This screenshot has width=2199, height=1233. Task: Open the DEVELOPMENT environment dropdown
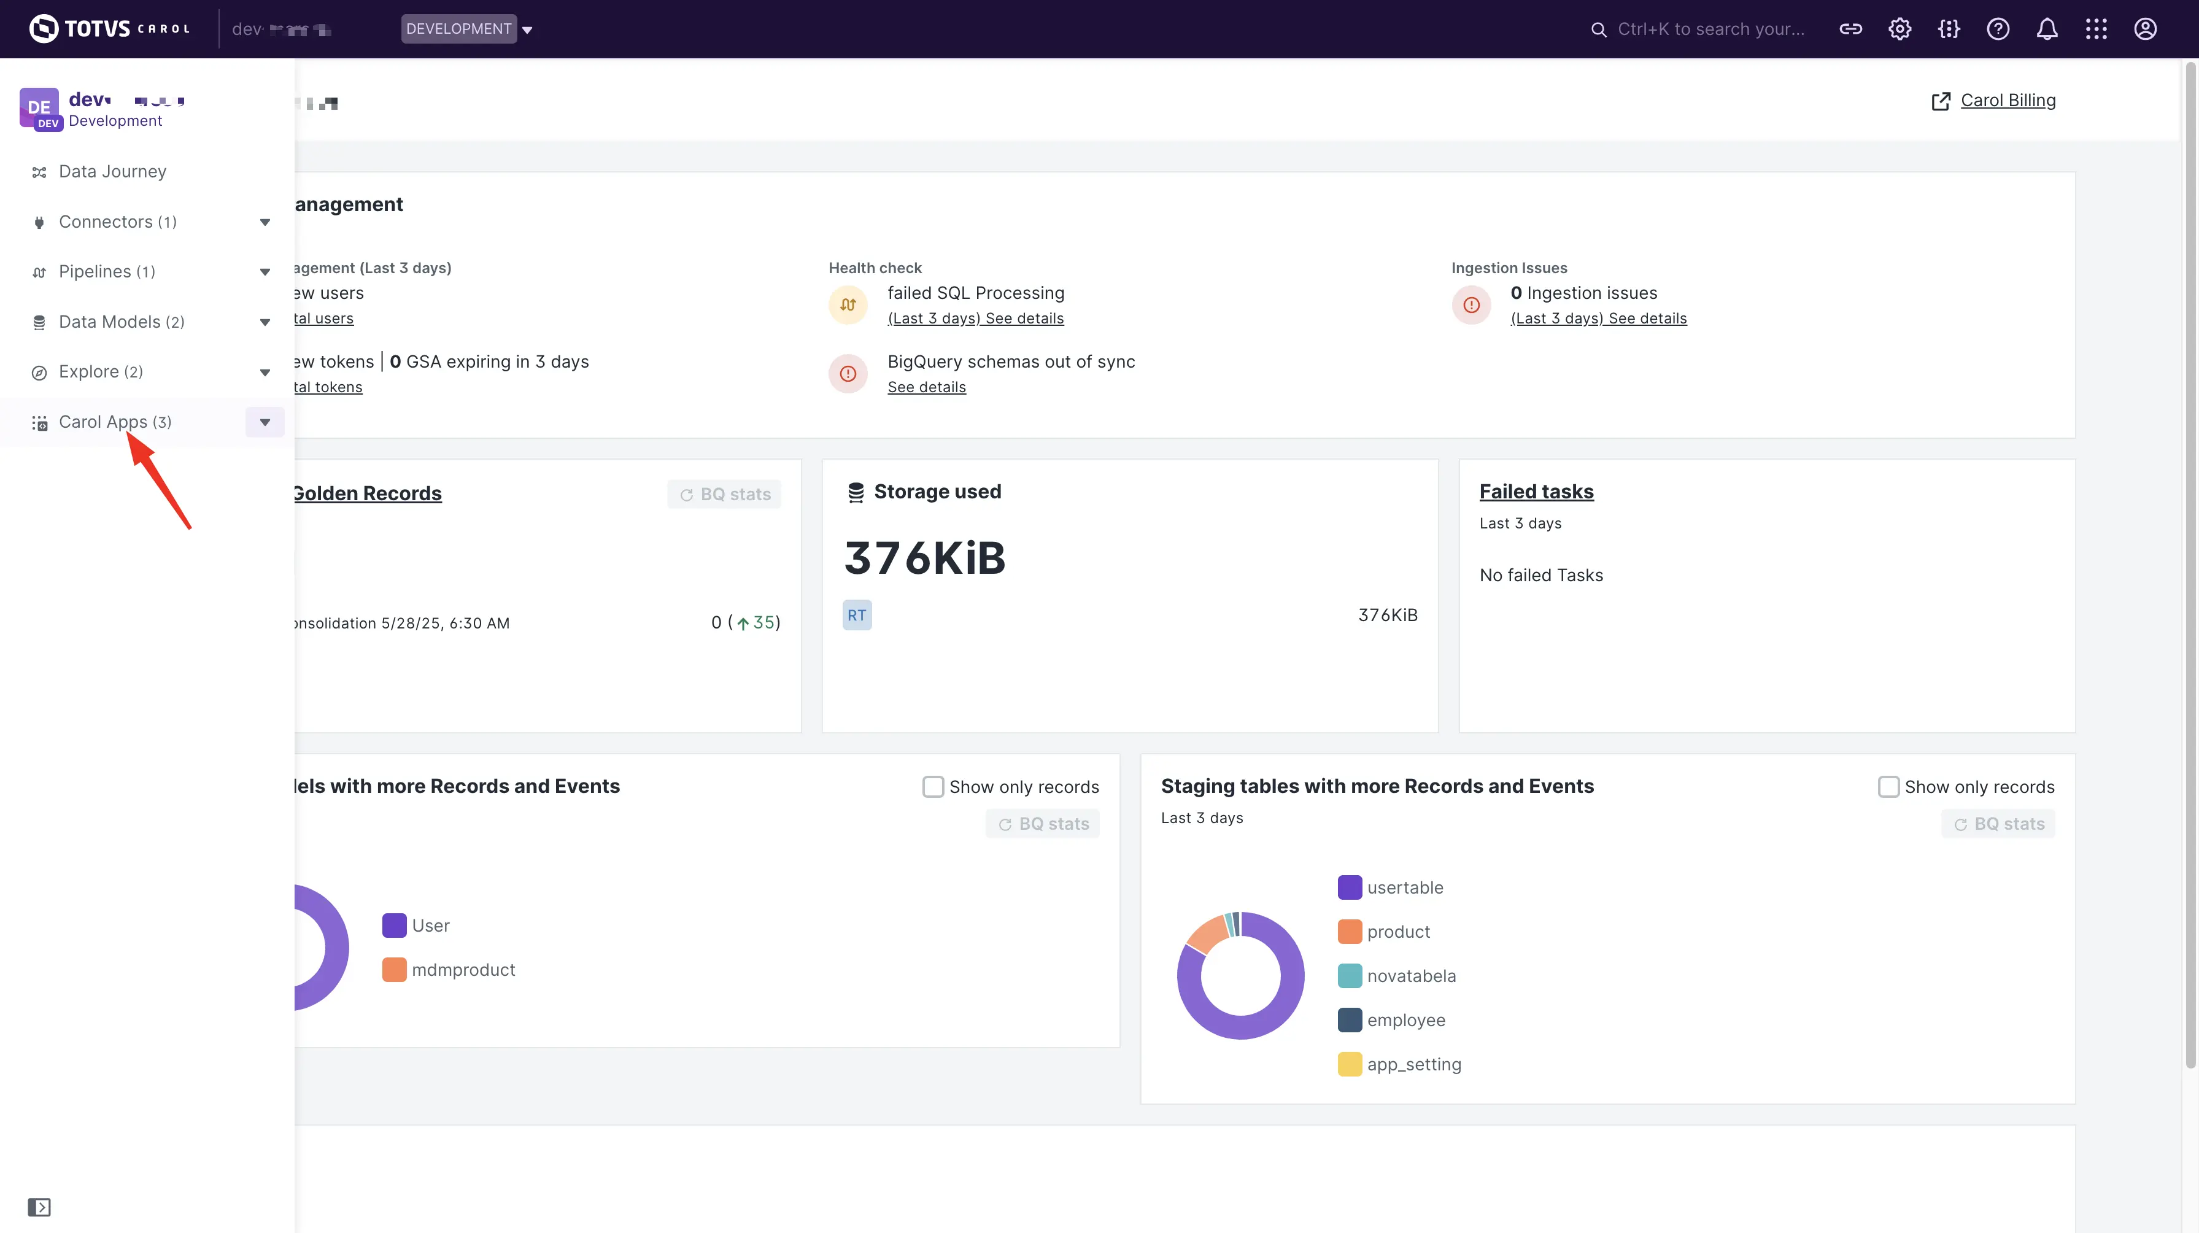tap(467, 29)
